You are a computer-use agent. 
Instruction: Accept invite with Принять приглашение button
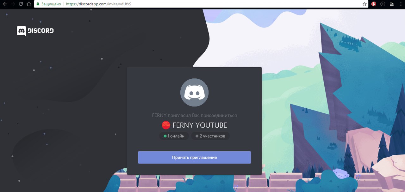194,157
